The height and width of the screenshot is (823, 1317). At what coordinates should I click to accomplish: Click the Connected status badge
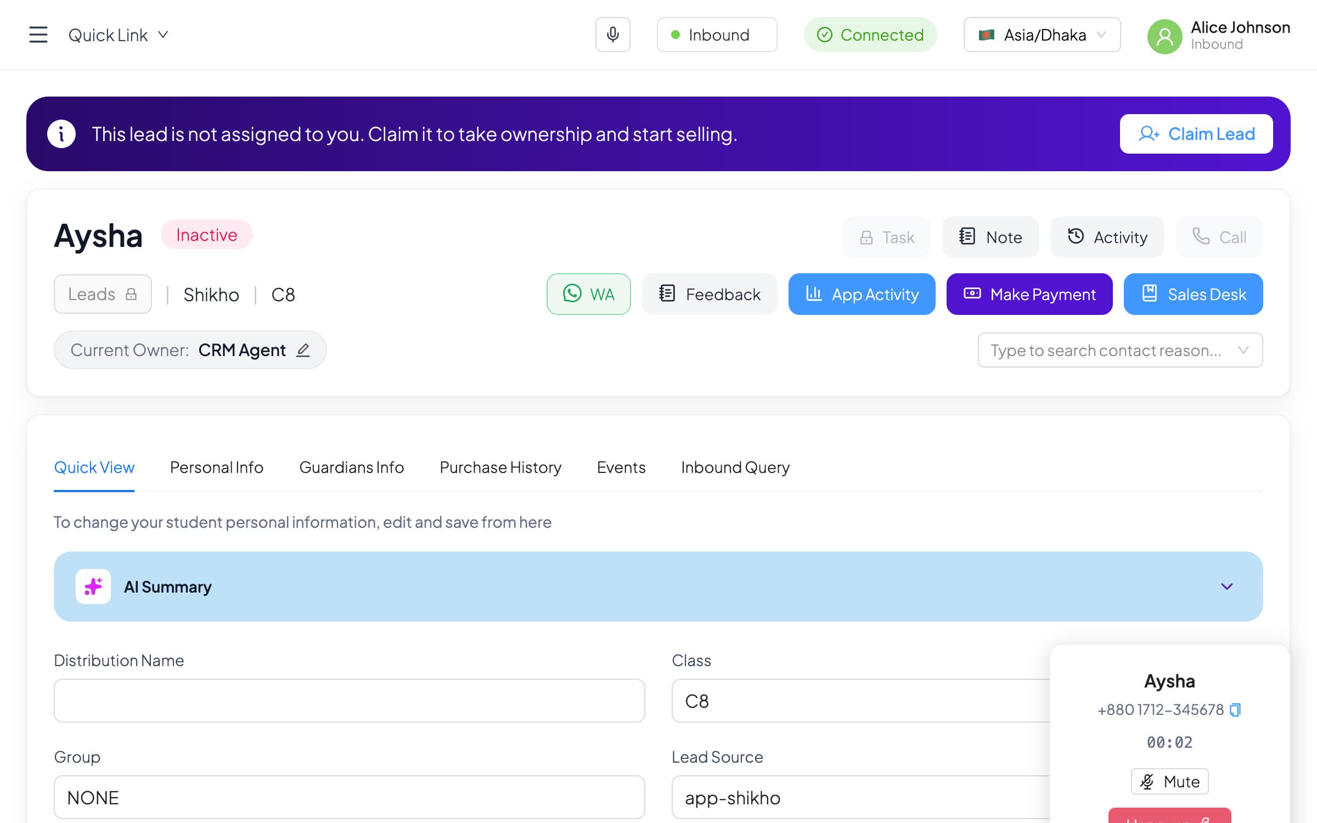tap(870, 35)
